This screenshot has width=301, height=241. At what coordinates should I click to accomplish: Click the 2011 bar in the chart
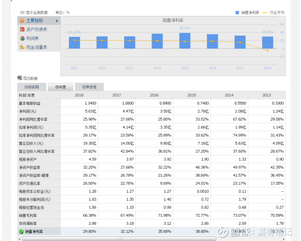pyautogui.click(x=74, y=43)
